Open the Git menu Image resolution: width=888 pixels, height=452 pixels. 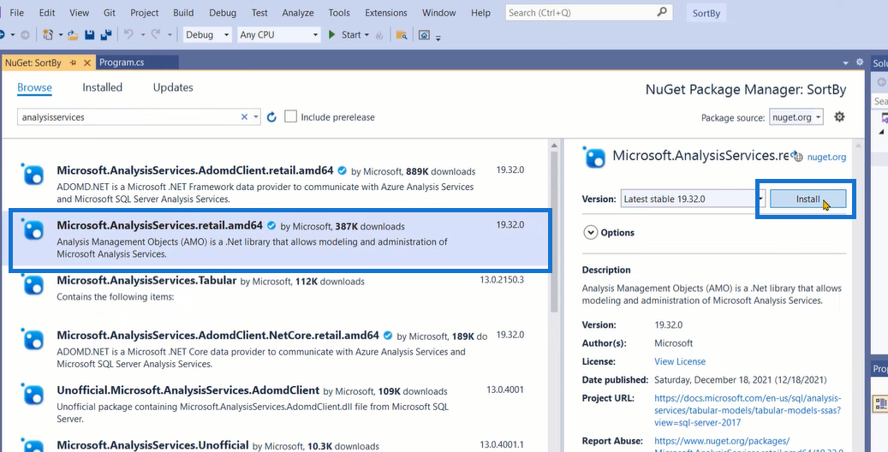(x=110, y=13)
